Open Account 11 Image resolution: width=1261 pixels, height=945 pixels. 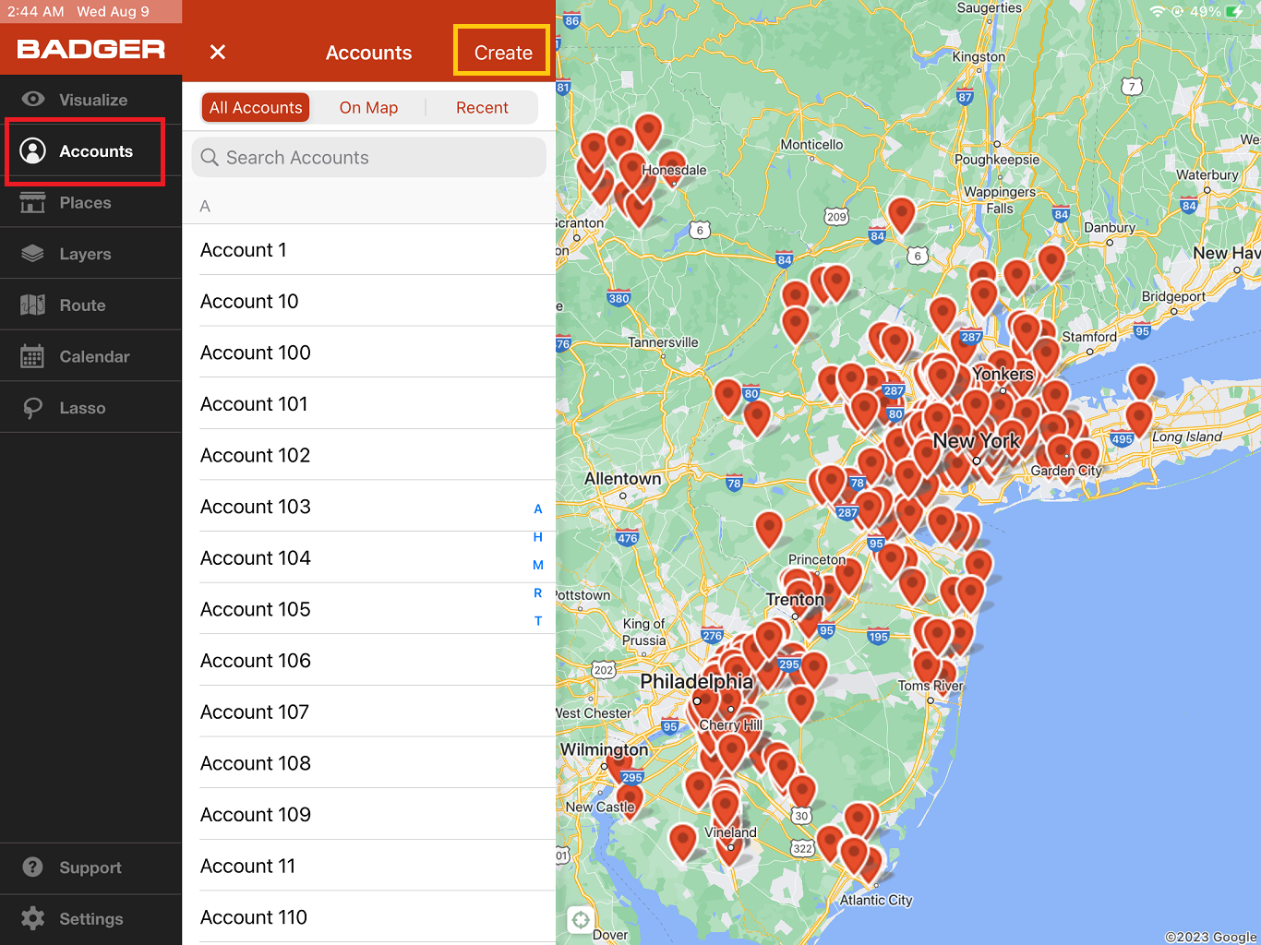pos(369,866)
